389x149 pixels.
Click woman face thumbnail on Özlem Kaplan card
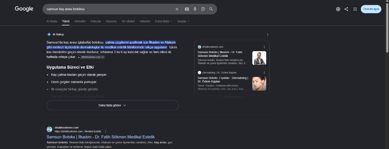pyautogui.click(x=259, y=84)
